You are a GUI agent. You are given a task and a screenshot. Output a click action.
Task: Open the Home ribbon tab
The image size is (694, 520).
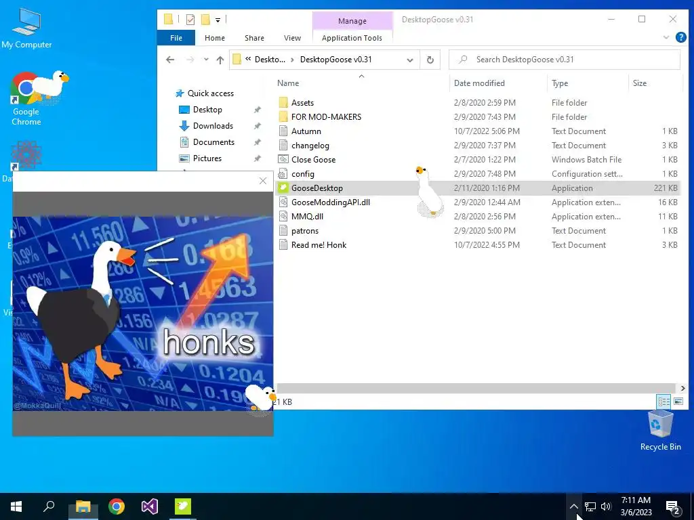pos(215,38)
